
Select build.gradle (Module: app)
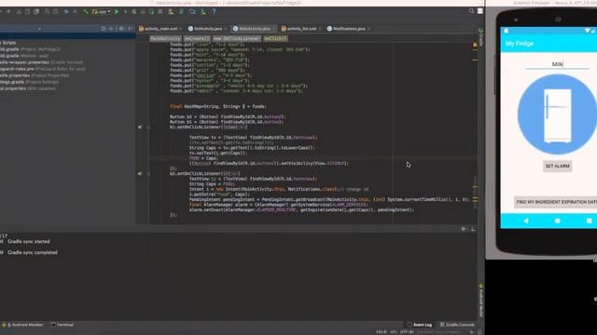tap(24, 56)
